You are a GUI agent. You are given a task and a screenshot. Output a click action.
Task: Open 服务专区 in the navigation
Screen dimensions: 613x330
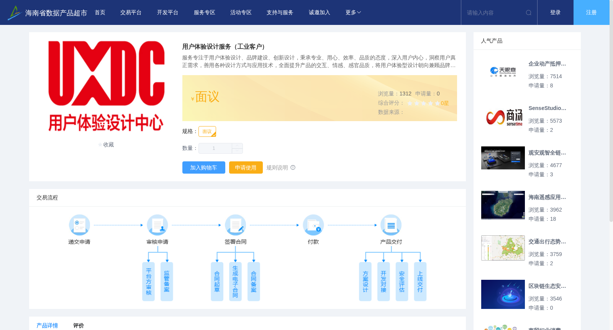click(205, 13)
